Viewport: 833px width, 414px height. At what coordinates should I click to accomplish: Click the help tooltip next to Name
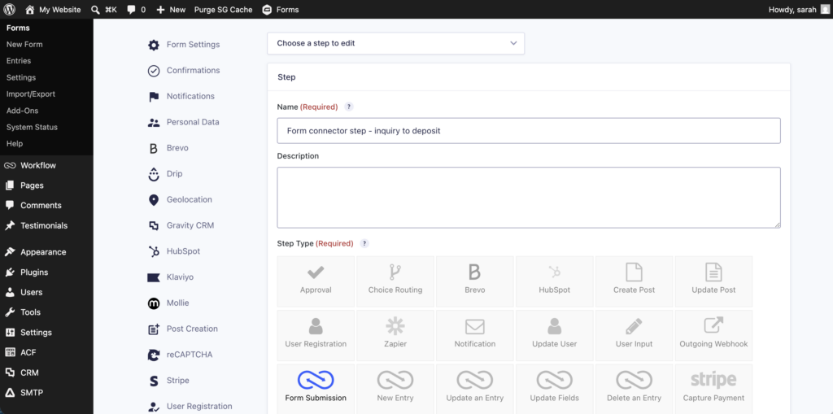tap(348, 107)
